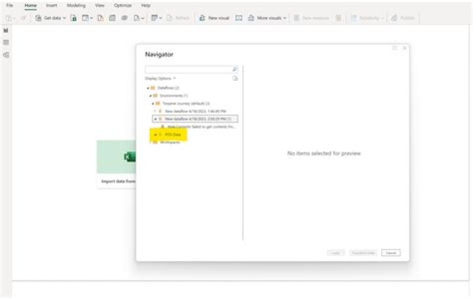
Task: Click the Paste icon in ribbon
Action: 10,18
